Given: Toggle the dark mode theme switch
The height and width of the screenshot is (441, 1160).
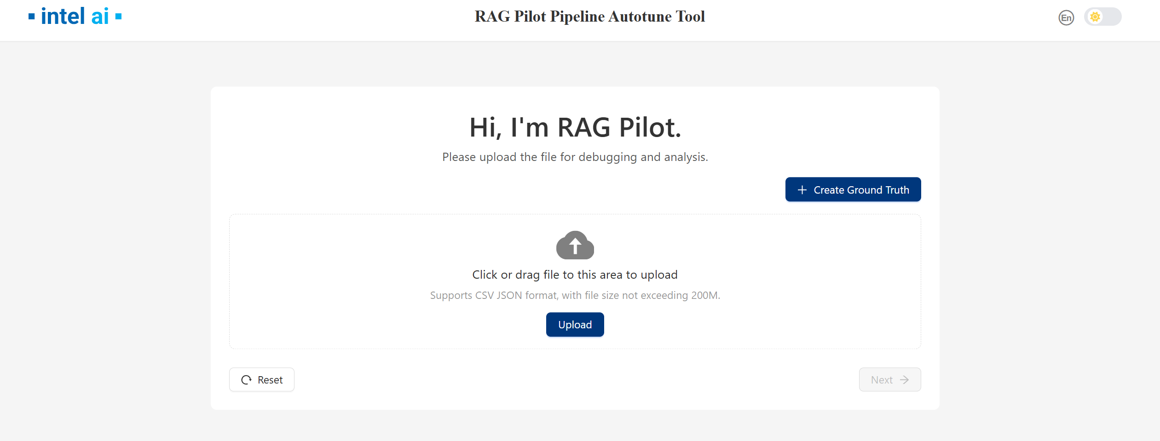Looking at the screenshot, I should pos(1102,17).
